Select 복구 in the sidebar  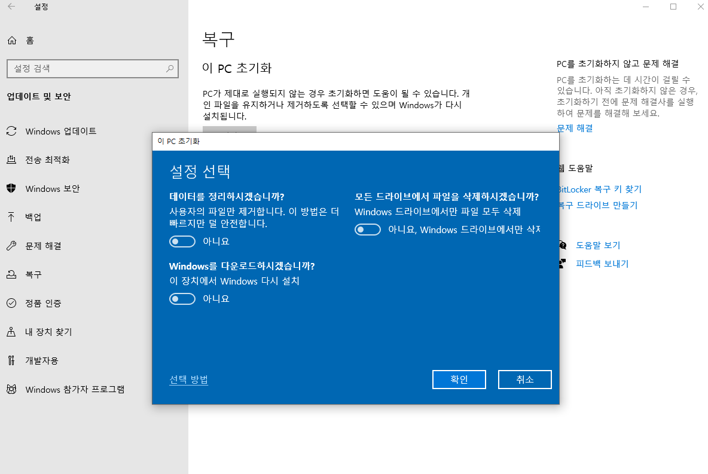(x=76, y=274)
